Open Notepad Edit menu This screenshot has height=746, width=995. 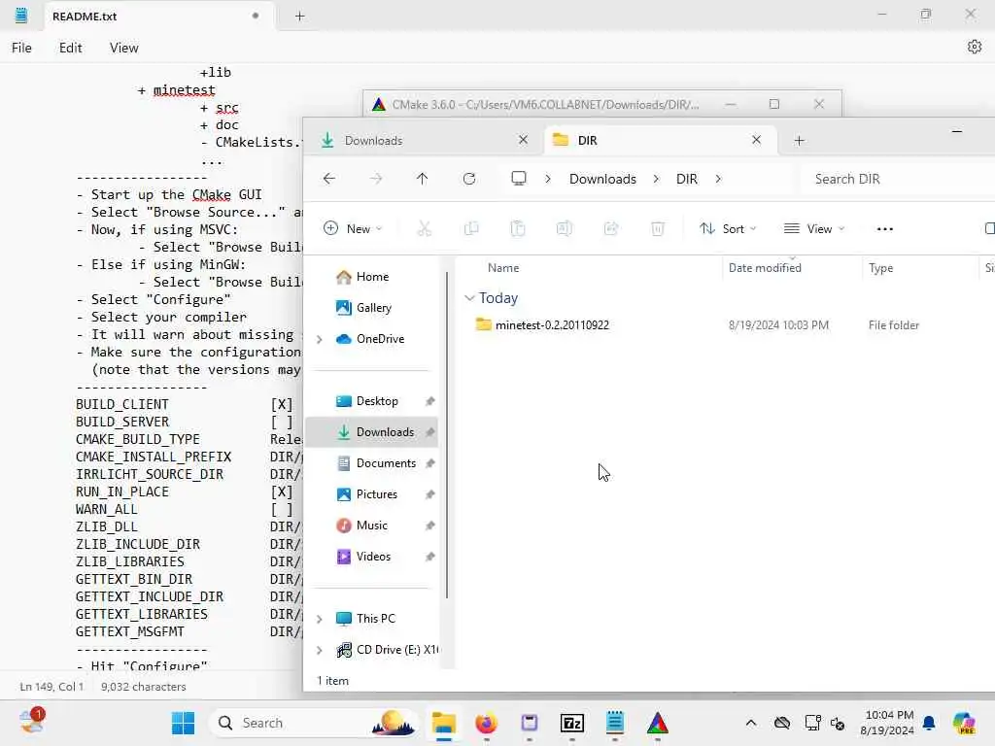(x=70, y=48)
